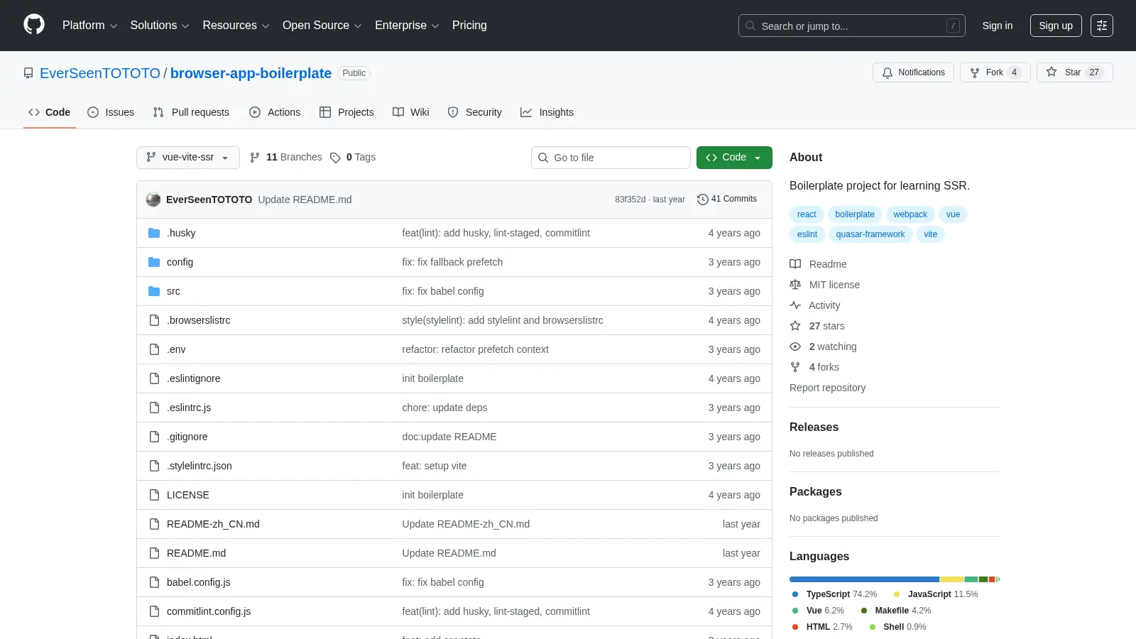The height and width of the screenshot is (639, 1136).
Task: Click the 41 Commits link
Action: (727, 200)
